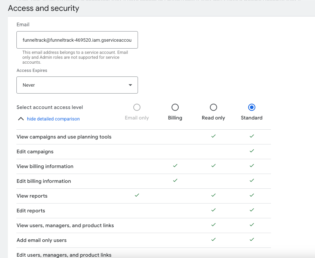The width and height of the screenshot is (315, 258).
Task: Click the Standard checkmark for Edit campaigns
Action: tap(252, 151)
